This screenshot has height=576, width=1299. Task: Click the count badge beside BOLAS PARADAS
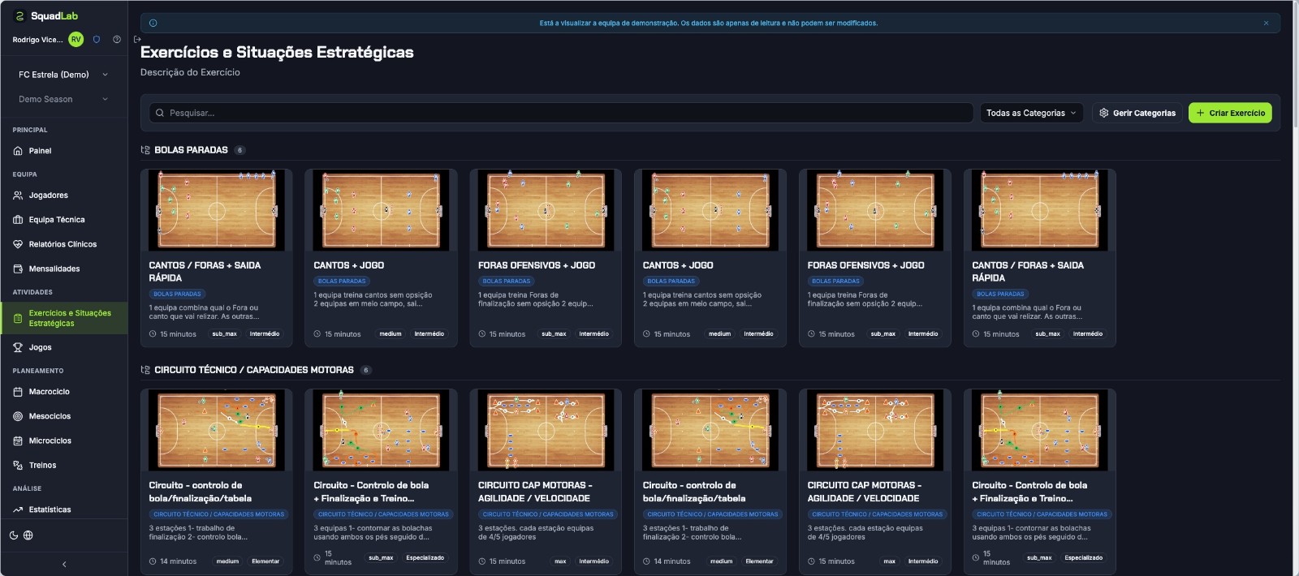click(x=240, y=150)
